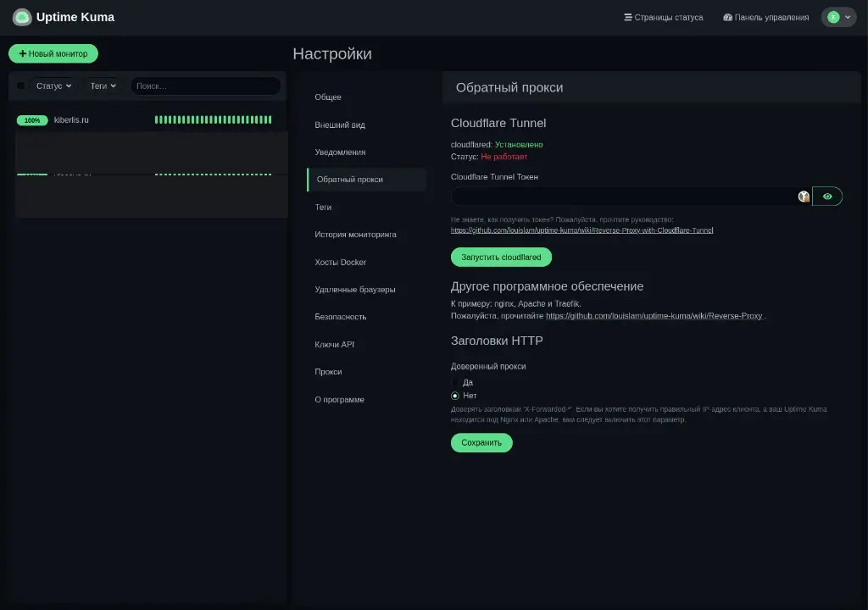Click the Uptime Kuma logo icon

(22, 17)
